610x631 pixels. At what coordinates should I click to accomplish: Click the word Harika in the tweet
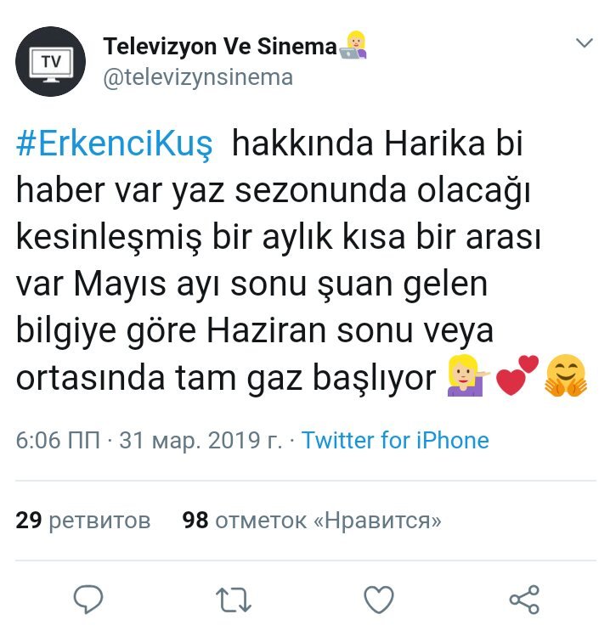[x=435, y=144]
